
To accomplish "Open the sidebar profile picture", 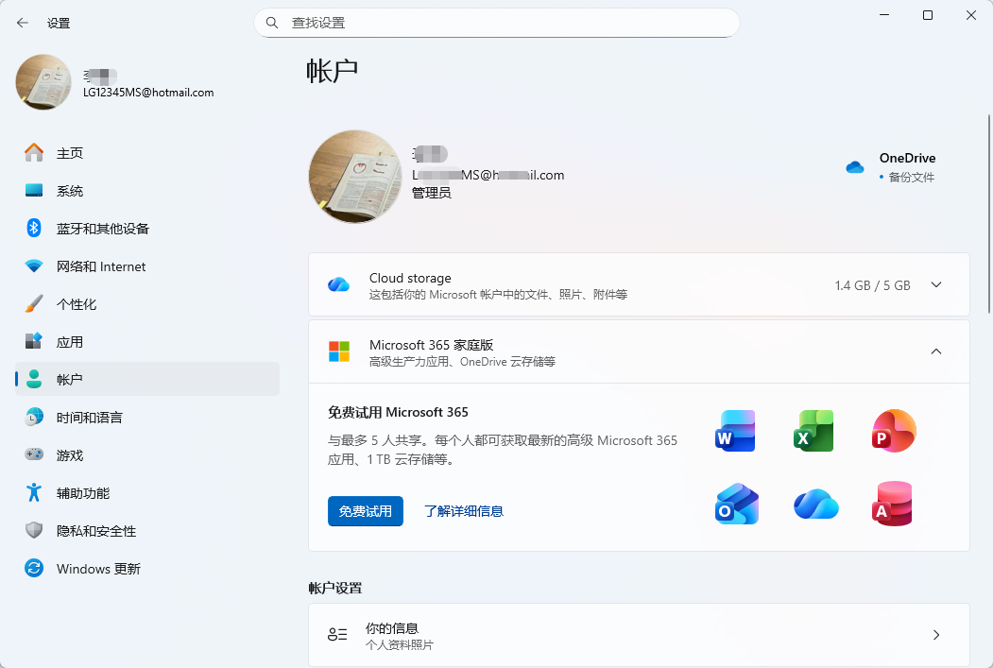I will pyautogui.click(x=43, y=82).
